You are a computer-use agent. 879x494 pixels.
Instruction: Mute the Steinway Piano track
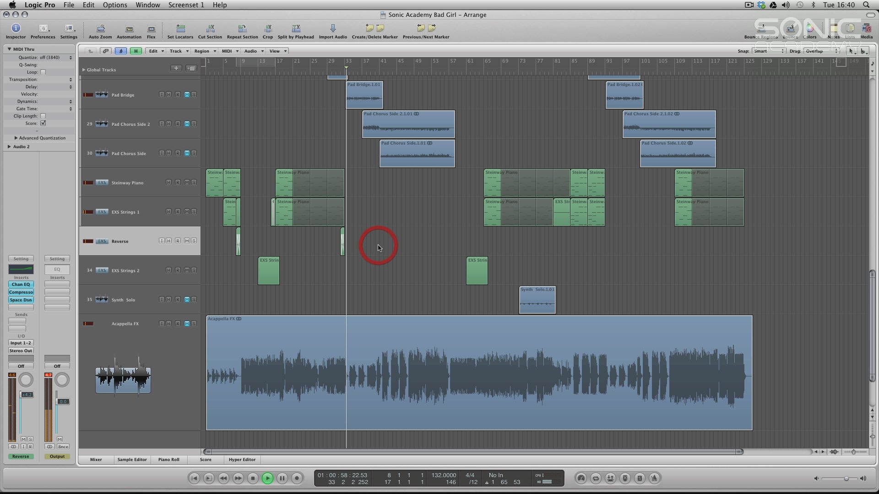(187, 183)
